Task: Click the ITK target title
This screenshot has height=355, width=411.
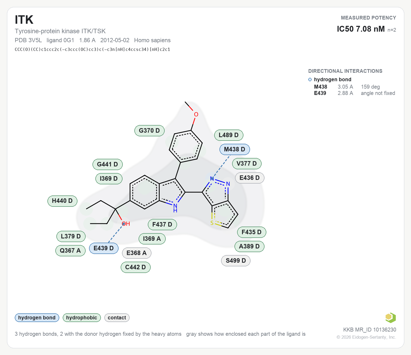Action: 24,20
